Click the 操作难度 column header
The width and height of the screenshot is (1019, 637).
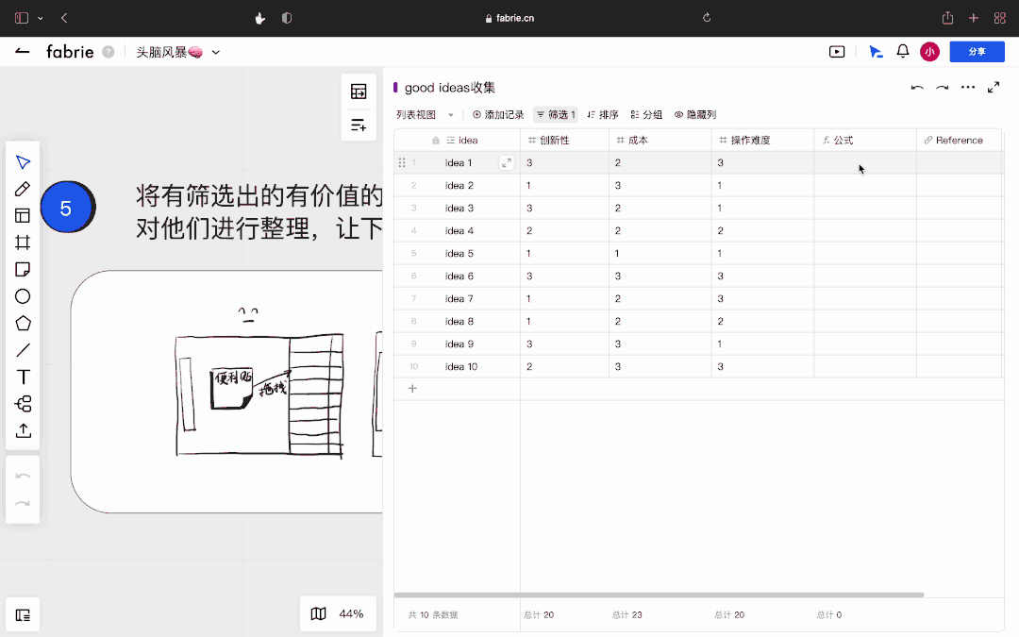[762, 141]
